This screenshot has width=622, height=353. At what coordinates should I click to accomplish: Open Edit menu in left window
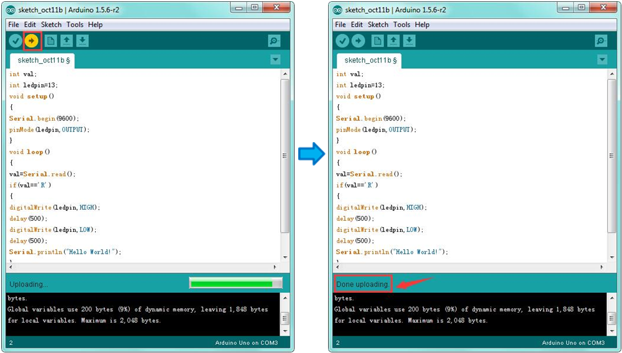coord(30,25)
